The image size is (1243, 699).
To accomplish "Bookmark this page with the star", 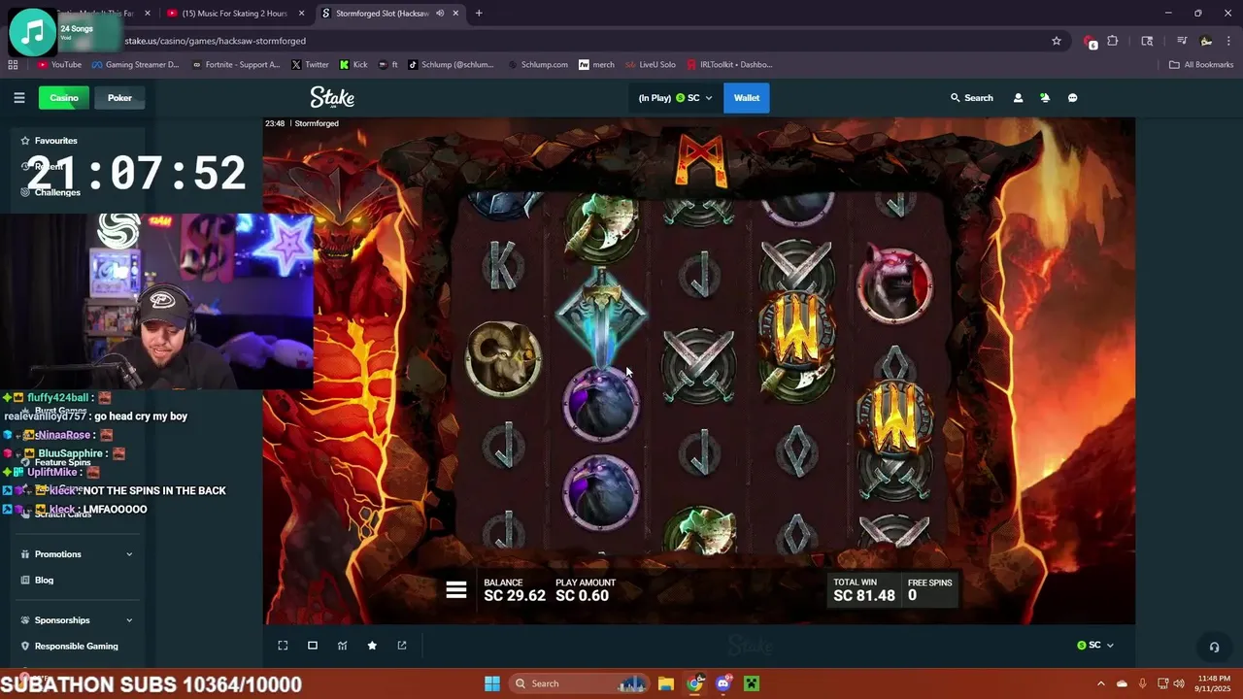I will 1057,41.
